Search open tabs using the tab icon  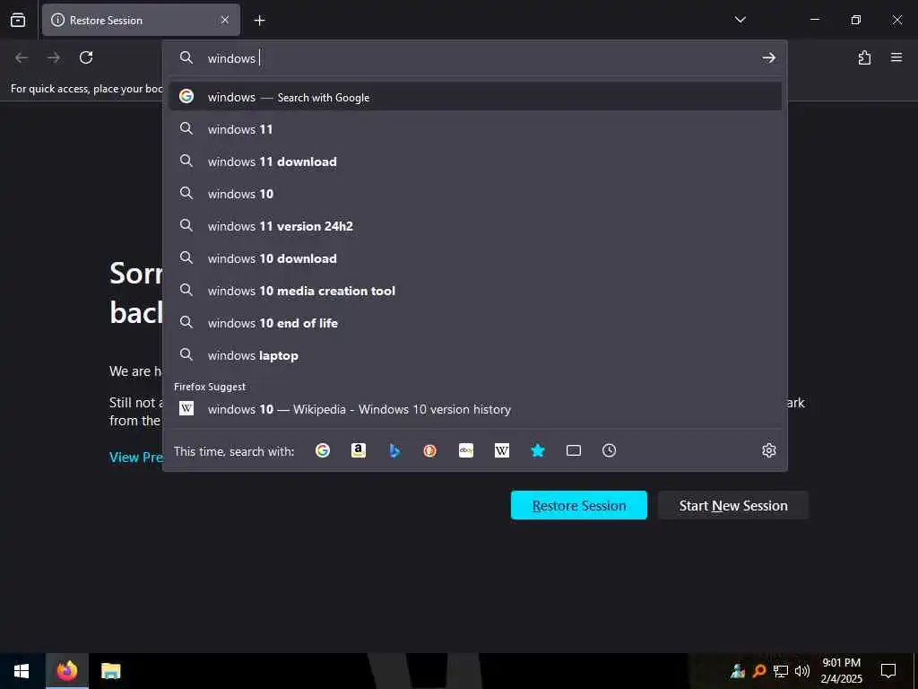(x=574, y=450)
